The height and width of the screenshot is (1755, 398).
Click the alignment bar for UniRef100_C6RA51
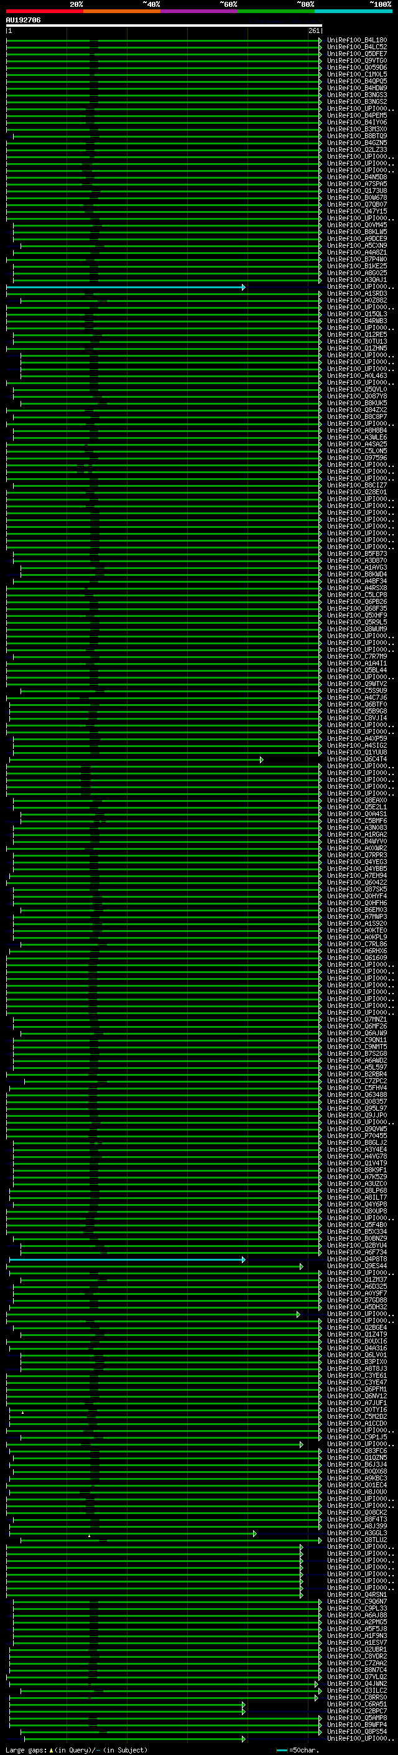click(x=126, y=1705)
